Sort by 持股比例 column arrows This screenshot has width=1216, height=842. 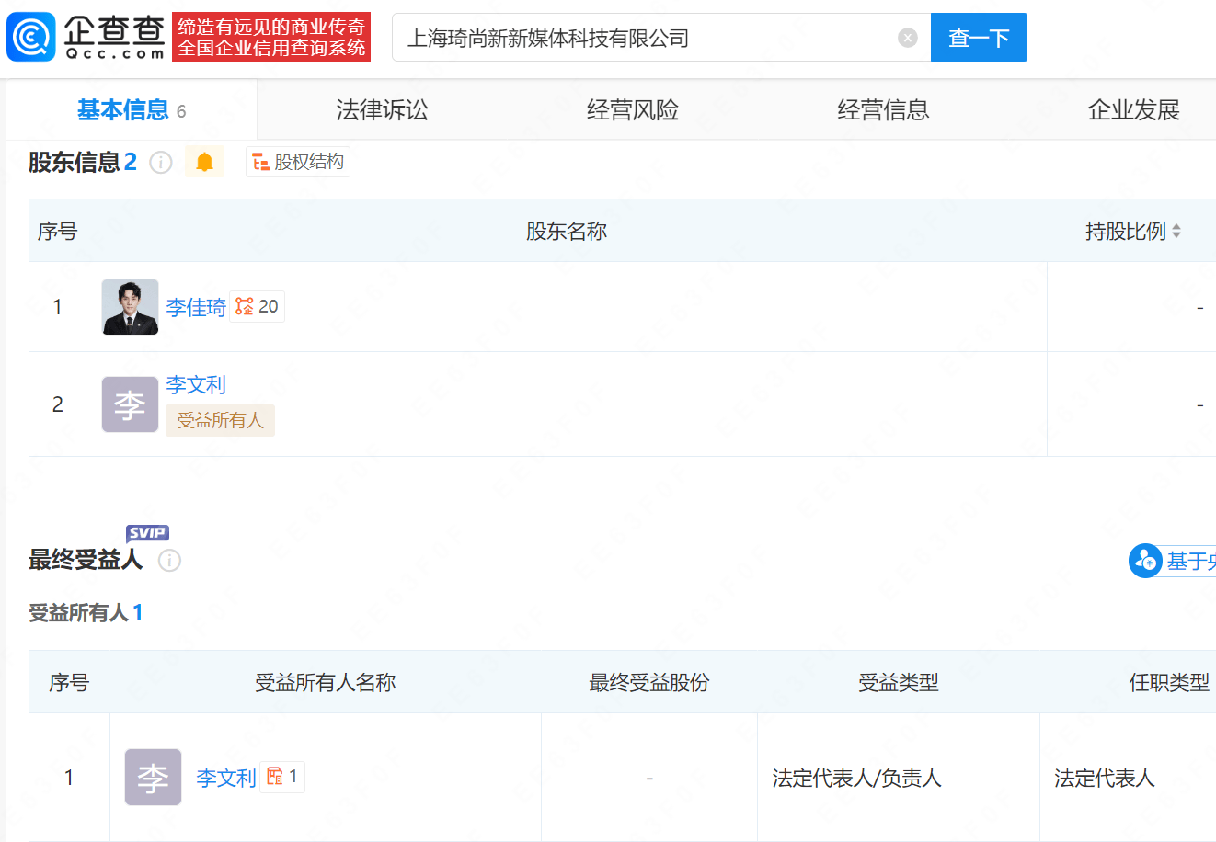(1176, 232)
